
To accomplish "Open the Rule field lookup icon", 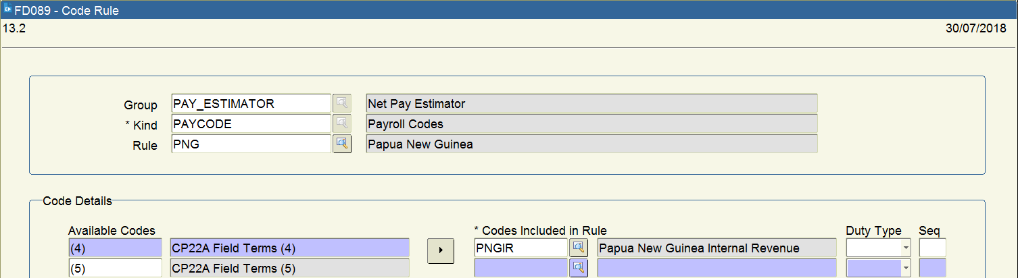I will [342, 144].
